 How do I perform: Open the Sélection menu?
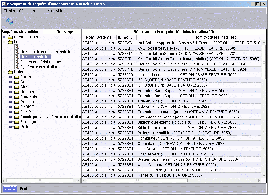tap(27, 11)
